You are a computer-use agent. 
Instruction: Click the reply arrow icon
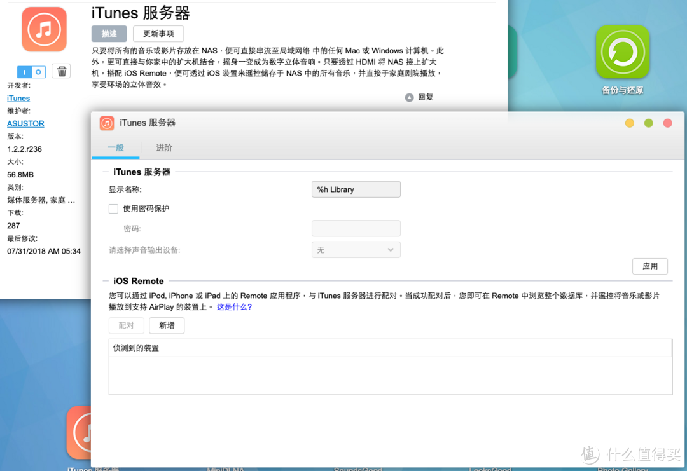click(x=409, y=98)
